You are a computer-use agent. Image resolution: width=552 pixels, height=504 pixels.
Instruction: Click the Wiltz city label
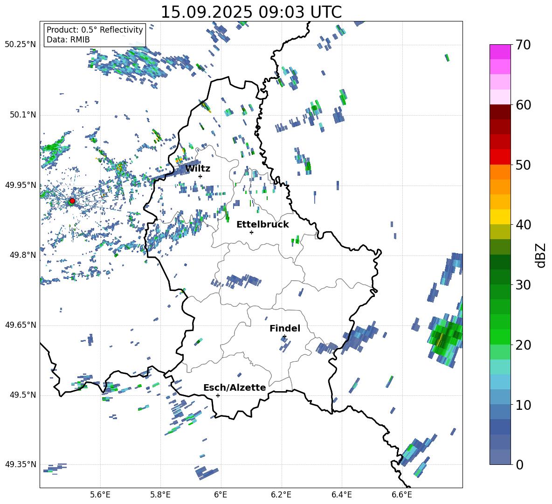pyautogui.click(x=198, y=168)
